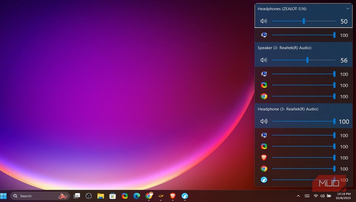Expand the Headphones (ZEALOT-S16) chevron

click(348, 9)
